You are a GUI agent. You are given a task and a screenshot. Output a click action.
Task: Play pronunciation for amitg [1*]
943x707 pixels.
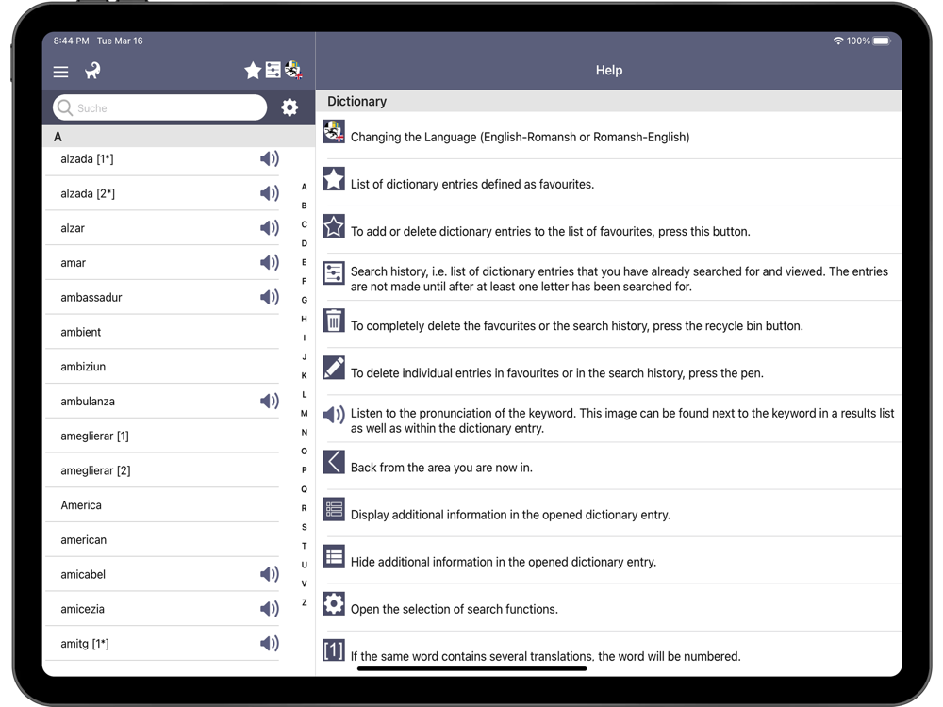click(270, 643)
